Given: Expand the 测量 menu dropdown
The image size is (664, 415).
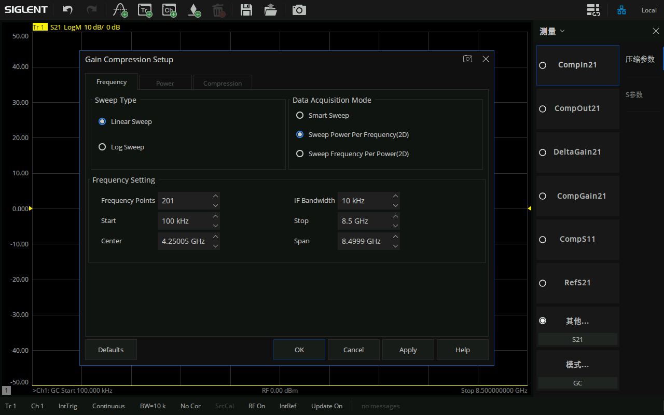Looking at the screenshot, I should coord(552,32).
